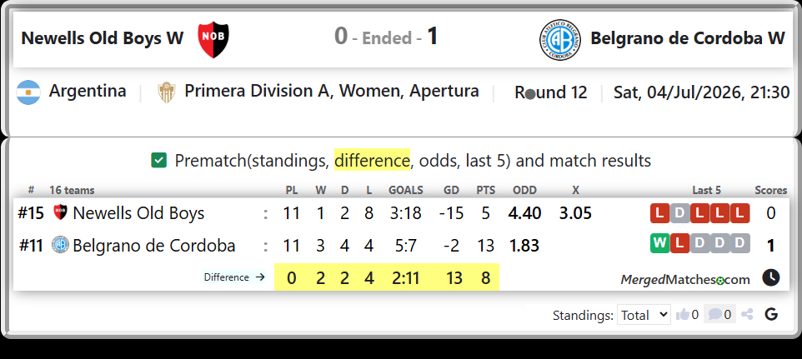The image size is (802, 359).
Task: Click the Primera Division A league logo
Action: click(x=167, y=92)
